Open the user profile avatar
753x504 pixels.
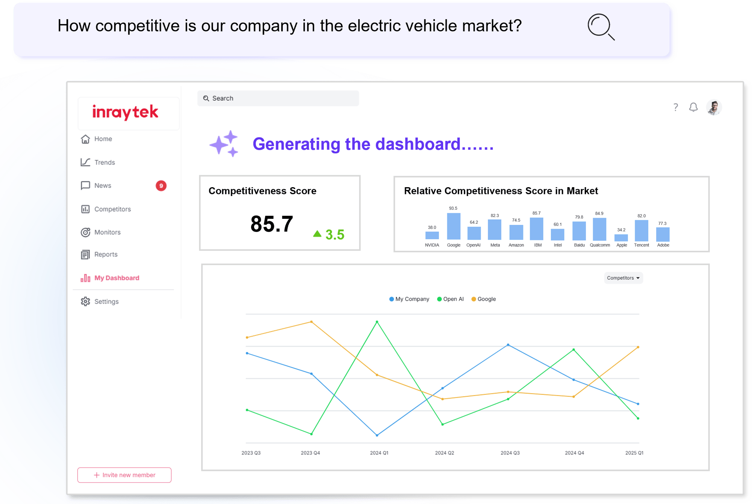[714, 107]
